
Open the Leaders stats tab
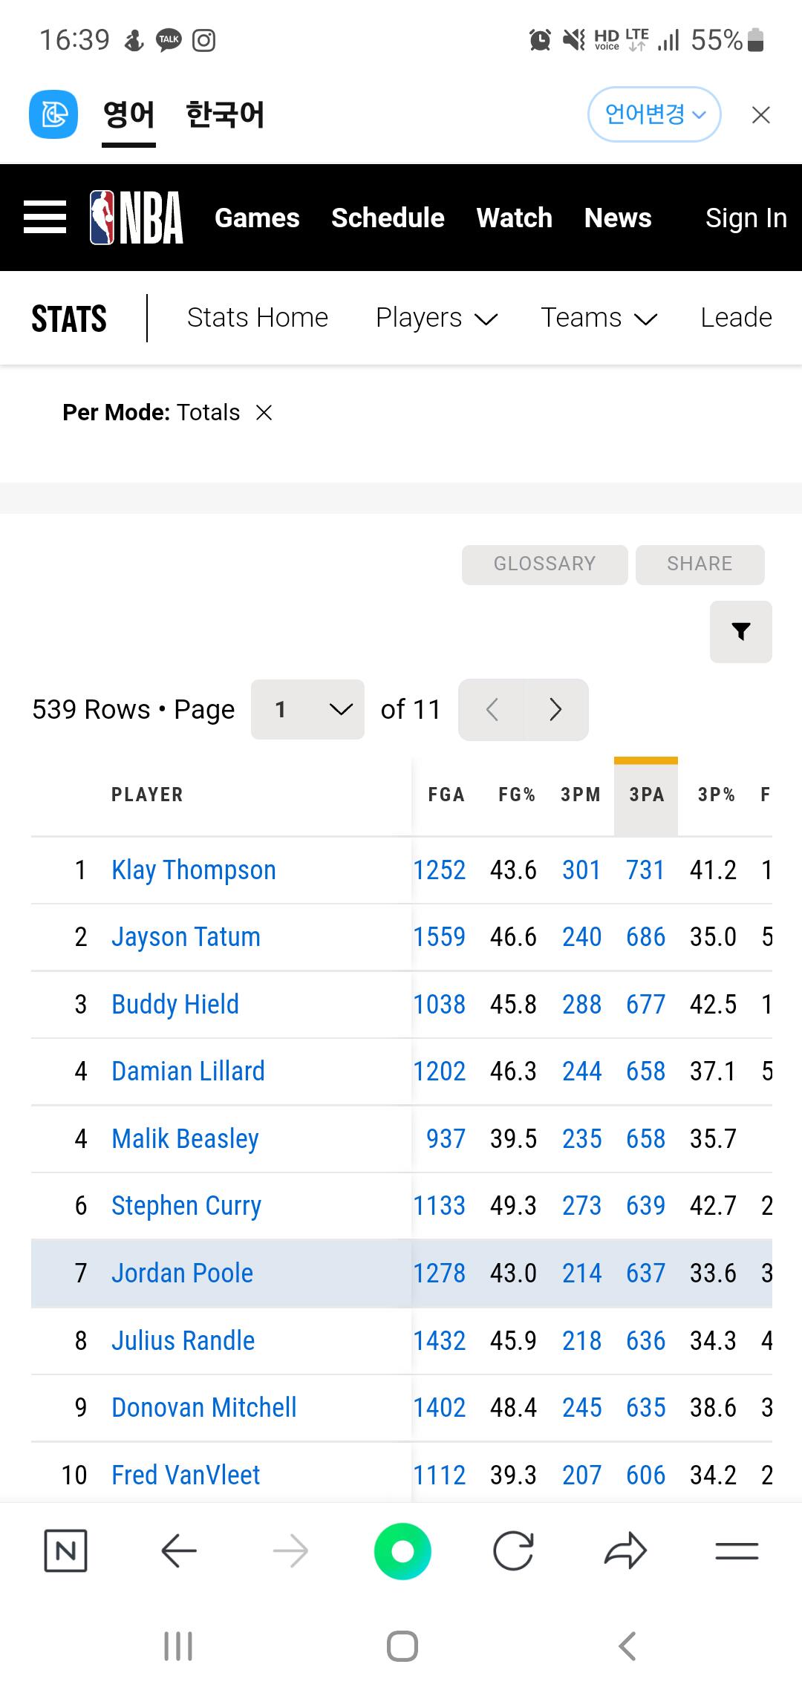coord(737,318)
